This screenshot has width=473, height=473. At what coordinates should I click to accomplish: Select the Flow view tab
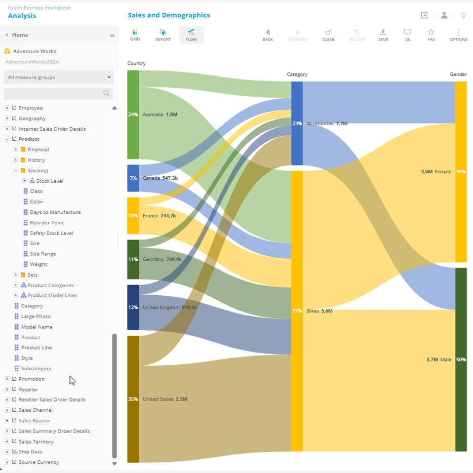click(191, 34)
